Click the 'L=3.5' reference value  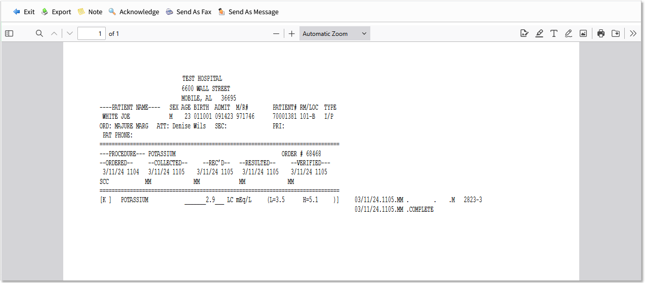[278, 200]
